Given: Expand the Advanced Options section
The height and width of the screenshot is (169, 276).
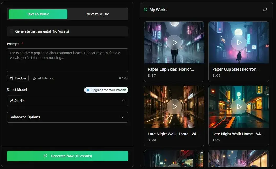Looking at the screenshot, I should coord(67,117).
